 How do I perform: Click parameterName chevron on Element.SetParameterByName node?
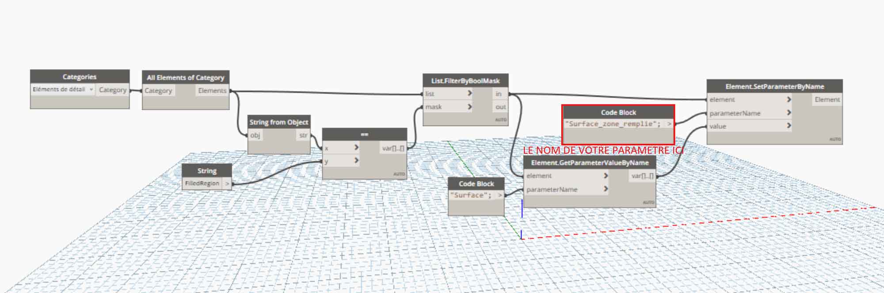(x=789, y=113)
